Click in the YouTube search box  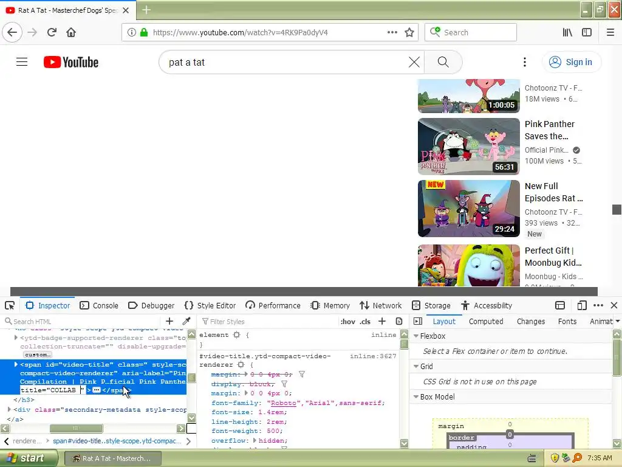click(285, 62)
